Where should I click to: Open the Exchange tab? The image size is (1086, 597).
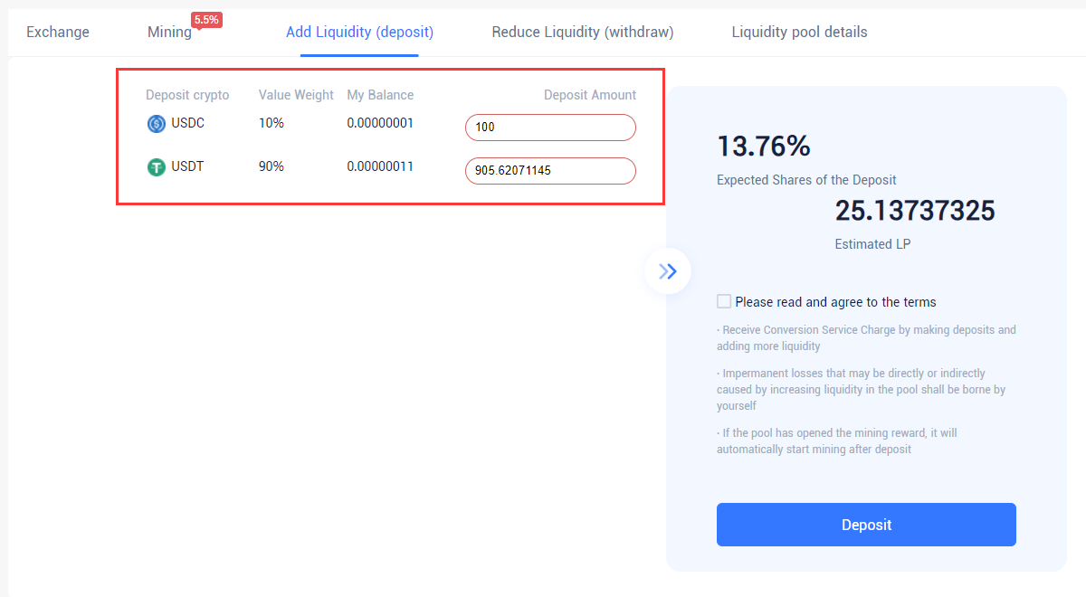[x=58, y=32]
